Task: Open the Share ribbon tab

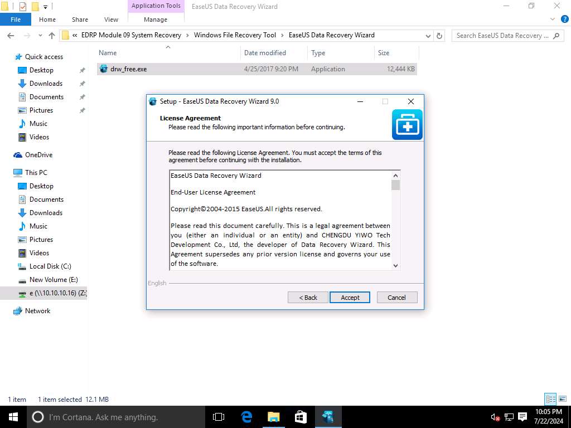Action: coord(80,20)
